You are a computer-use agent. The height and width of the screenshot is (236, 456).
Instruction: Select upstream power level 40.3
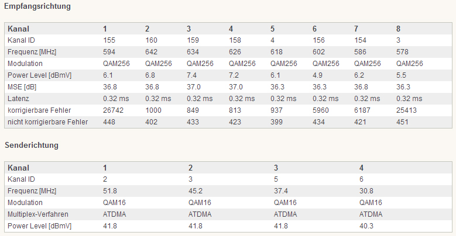click(x=366, y=226)
